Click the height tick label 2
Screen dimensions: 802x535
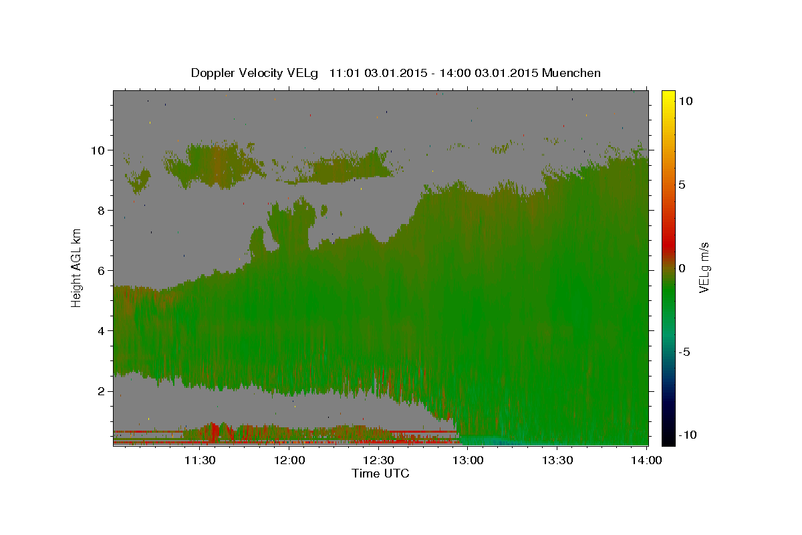click(100, 391)
